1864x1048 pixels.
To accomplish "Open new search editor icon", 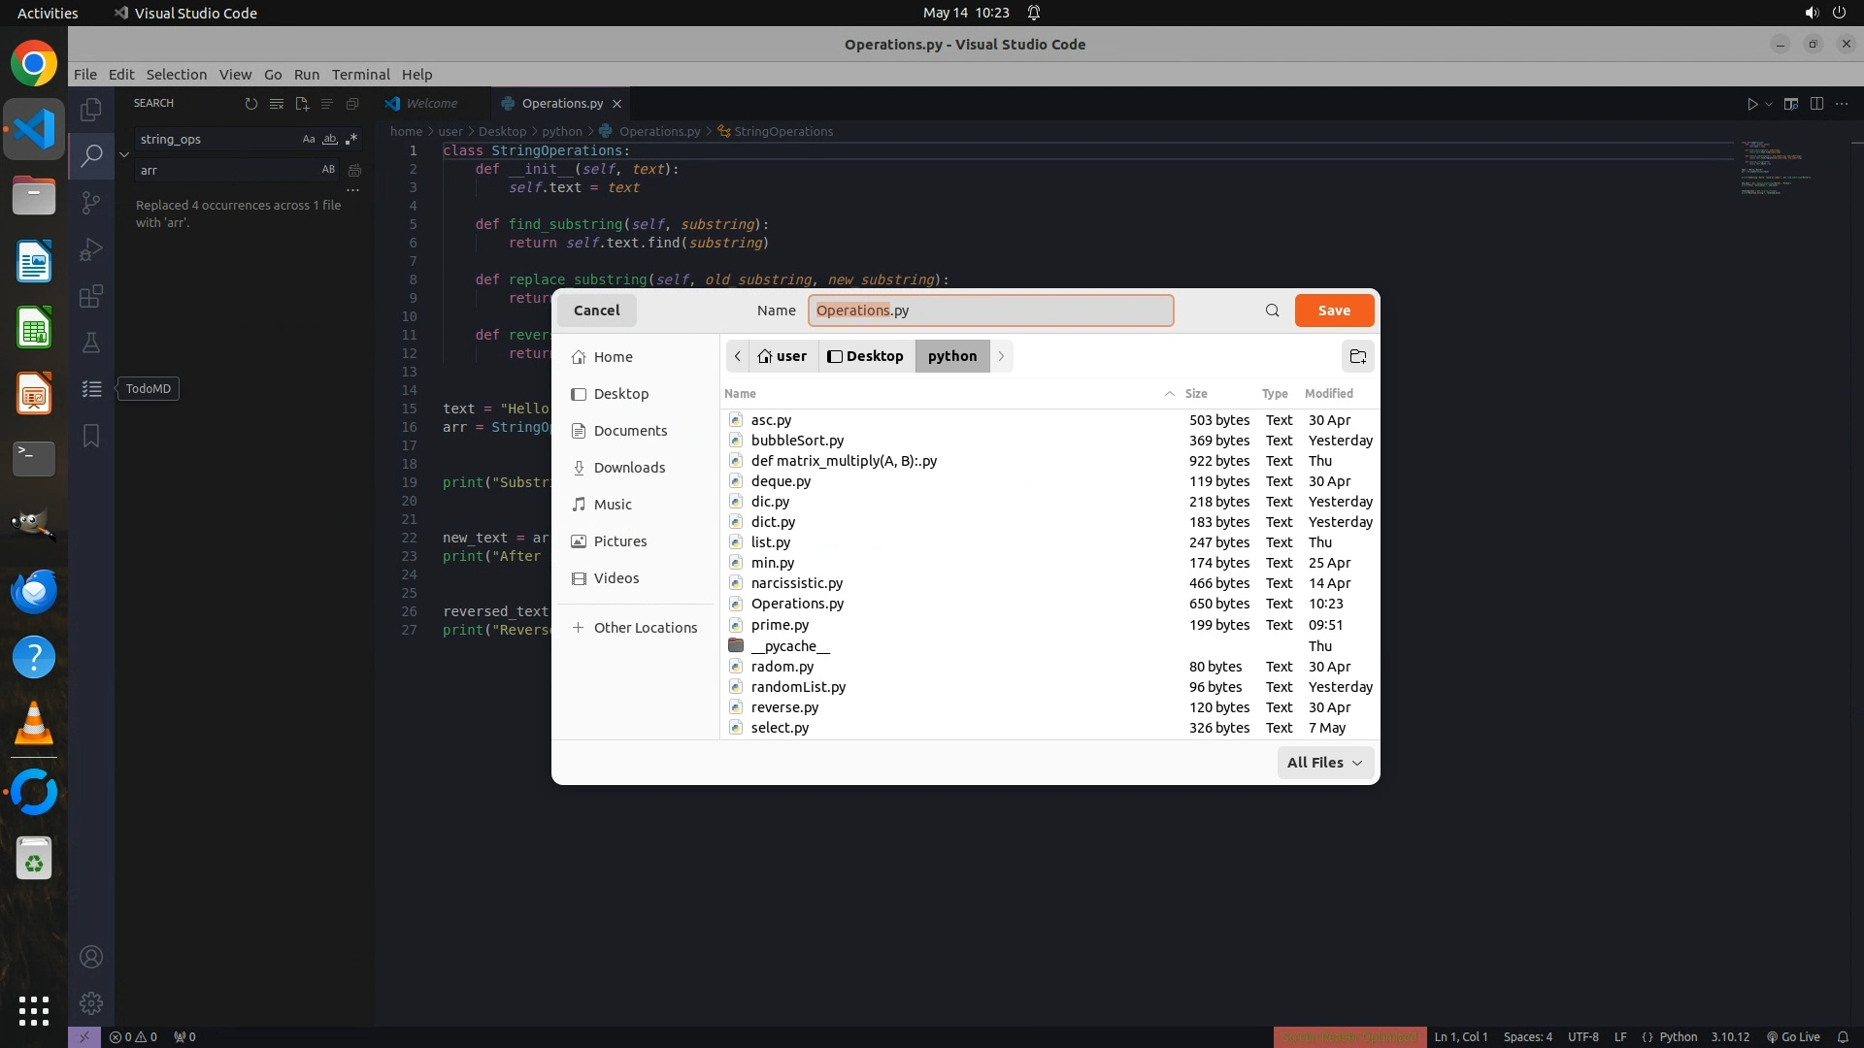I will (x=302, y=104).
